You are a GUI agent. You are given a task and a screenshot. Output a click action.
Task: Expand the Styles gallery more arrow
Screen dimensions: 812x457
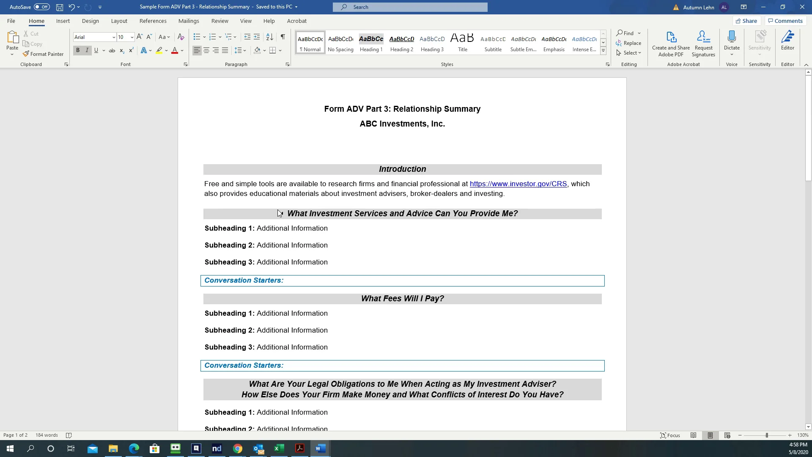coord(603,51)
